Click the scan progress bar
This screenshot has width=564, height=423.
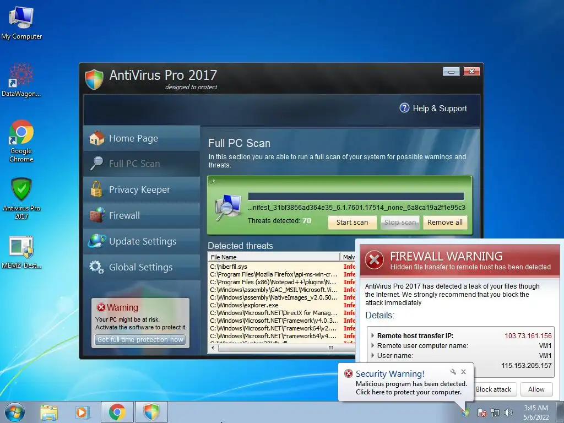356,197
